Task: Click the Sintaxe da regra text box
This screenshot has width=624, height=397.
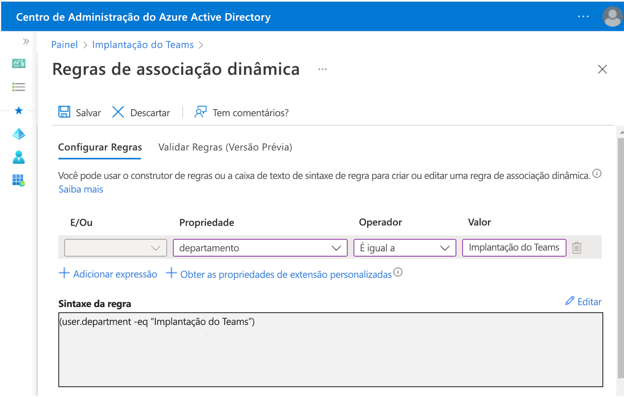Action: pos(331,350)
